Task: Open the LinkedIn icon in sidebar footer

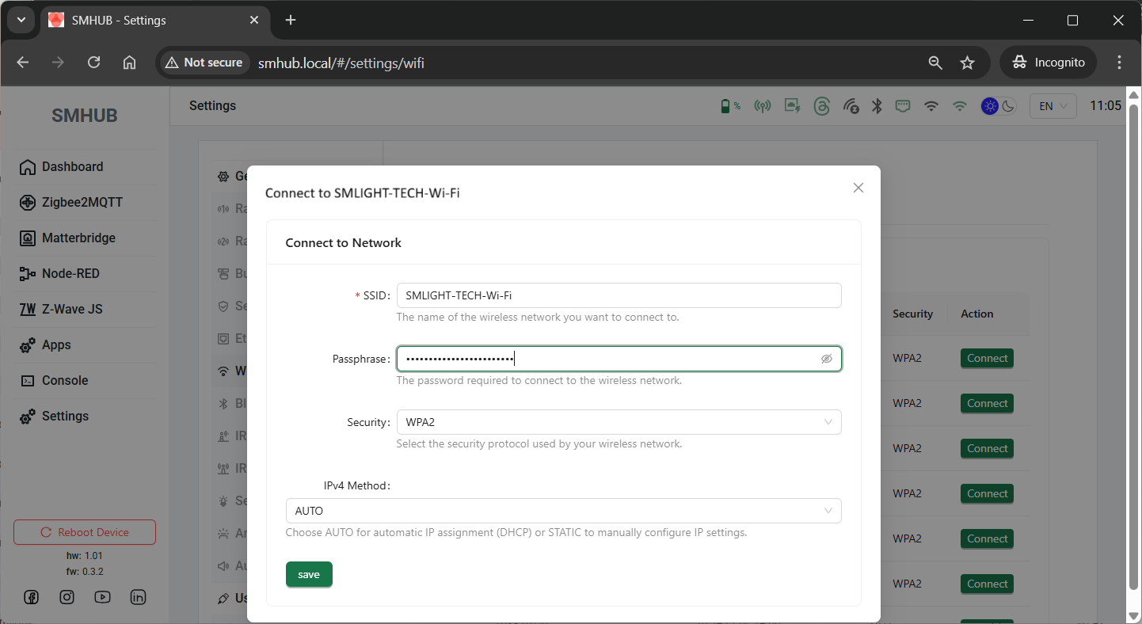Action: click(138, 598)
